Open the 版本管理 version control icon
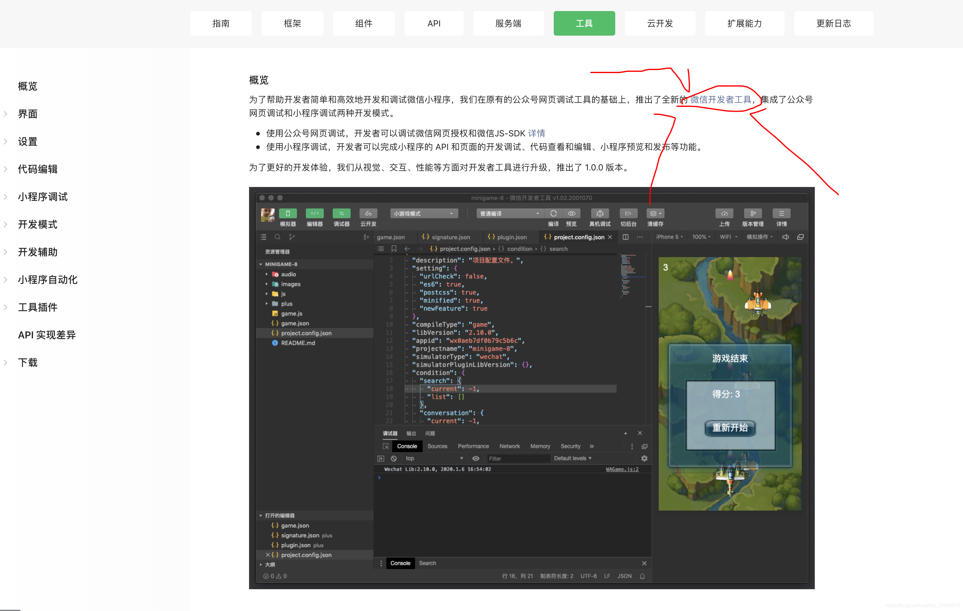The image size is (963, 611). click(x=752, y=213)
